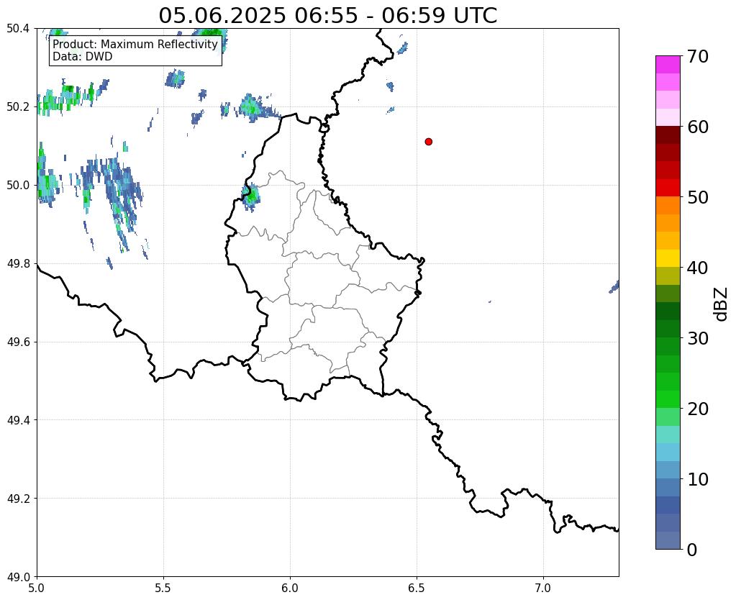Pick the bright green colorbar segment above 20
Viewport: 736px width, 600px height.
[668, 399]
